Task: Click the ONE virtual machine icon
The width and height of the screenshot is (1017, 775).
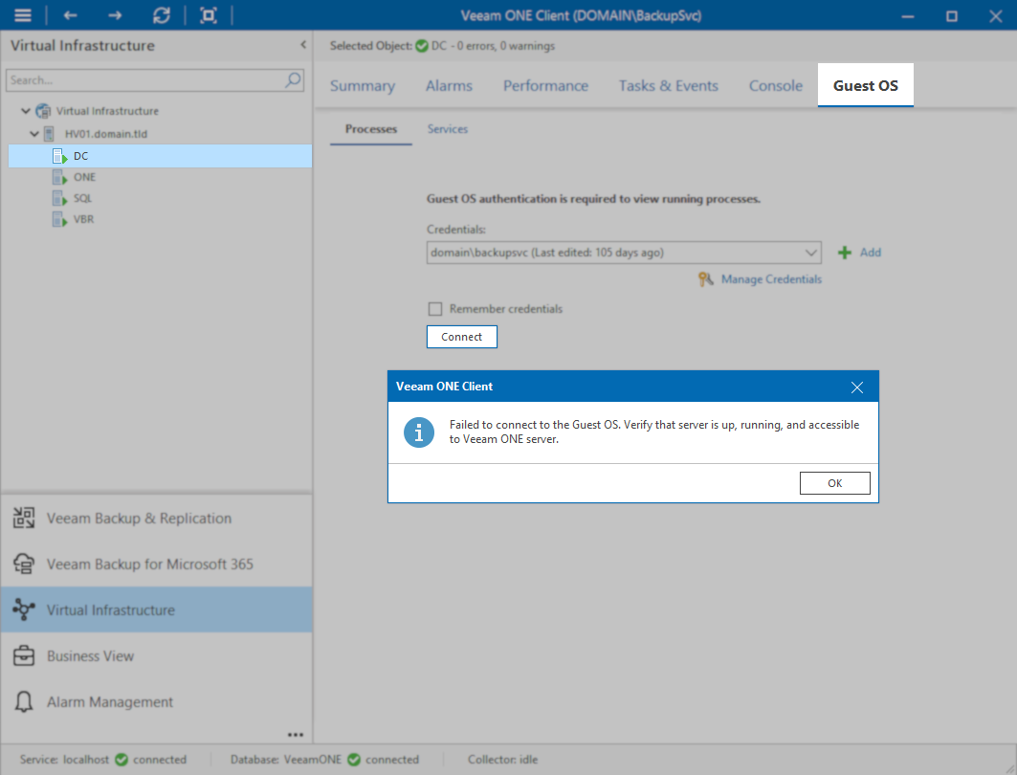Action: (59, 177)
